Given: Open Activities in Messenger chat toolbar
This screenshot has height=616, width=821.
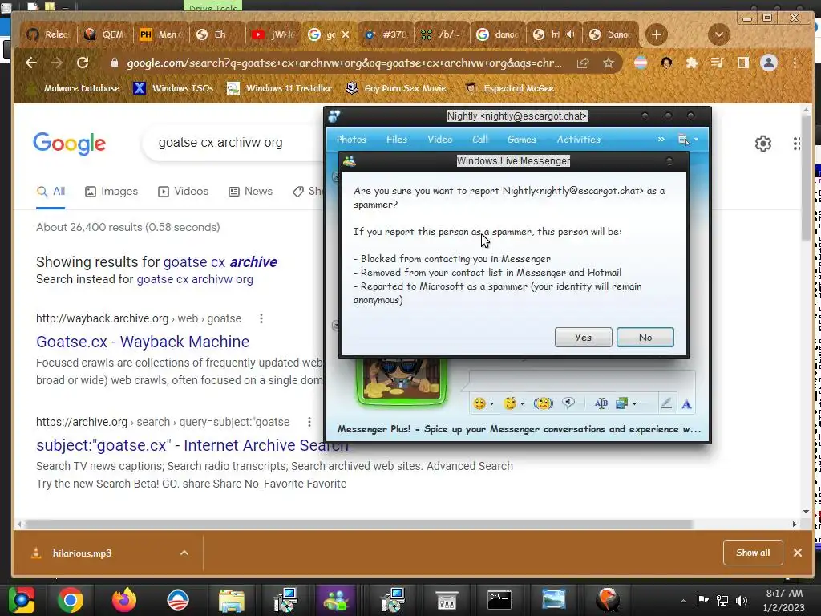Looking at the screenshot, I should [579, 140].
